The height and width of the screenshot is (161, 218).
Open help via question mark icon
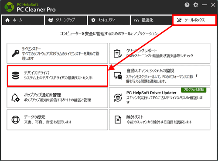coord(187,5)
